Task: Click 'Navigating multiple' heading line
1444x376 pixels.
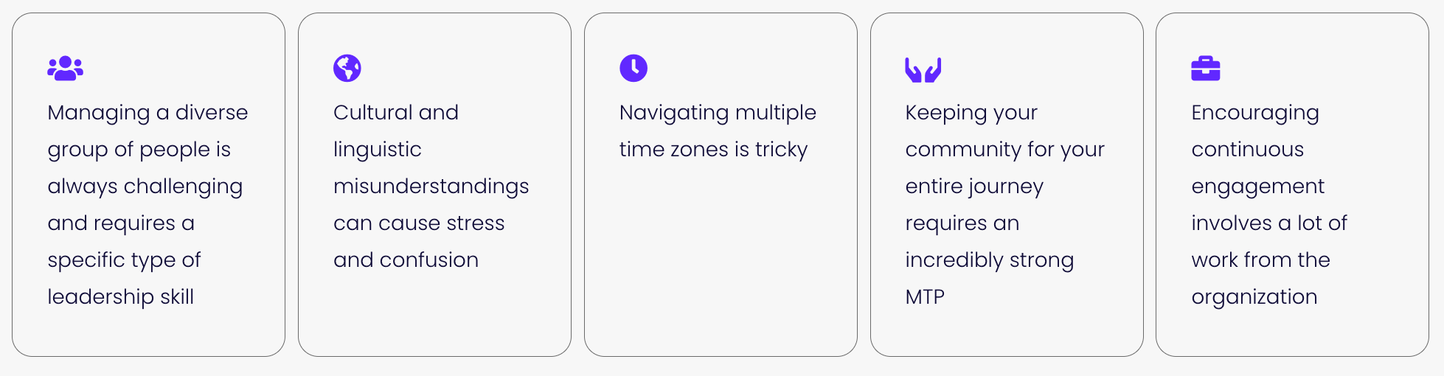Action: [x=718, y=113]
